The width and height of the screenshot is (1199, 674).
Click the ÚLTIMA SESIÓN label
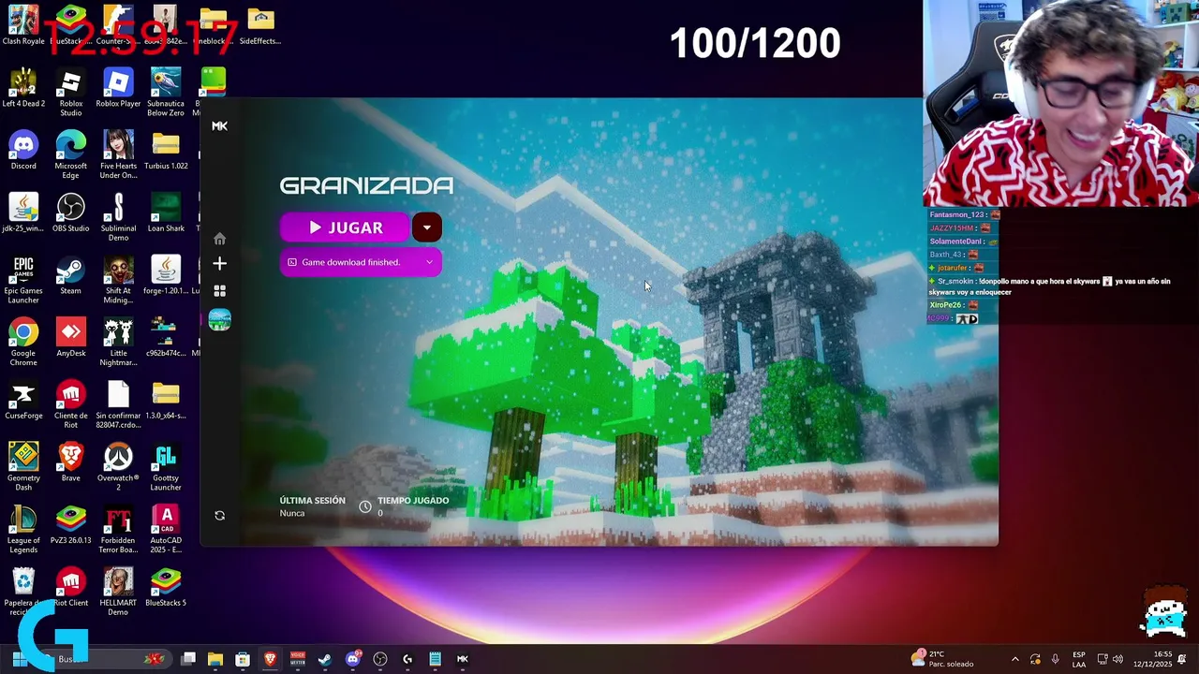pyautogui.click(x=312, y=501)
